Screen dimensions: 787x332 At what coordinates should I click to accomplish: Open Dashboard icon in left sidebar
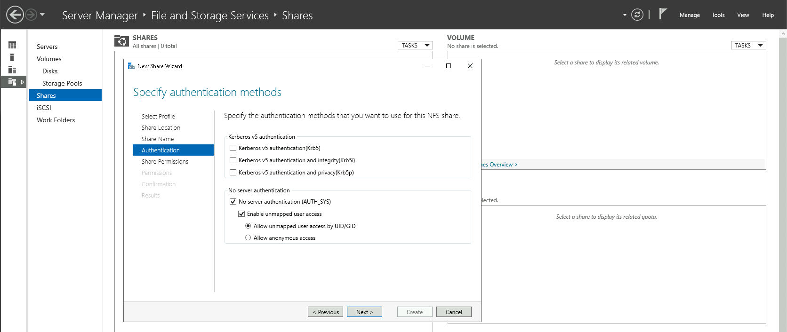click(12, 45)
